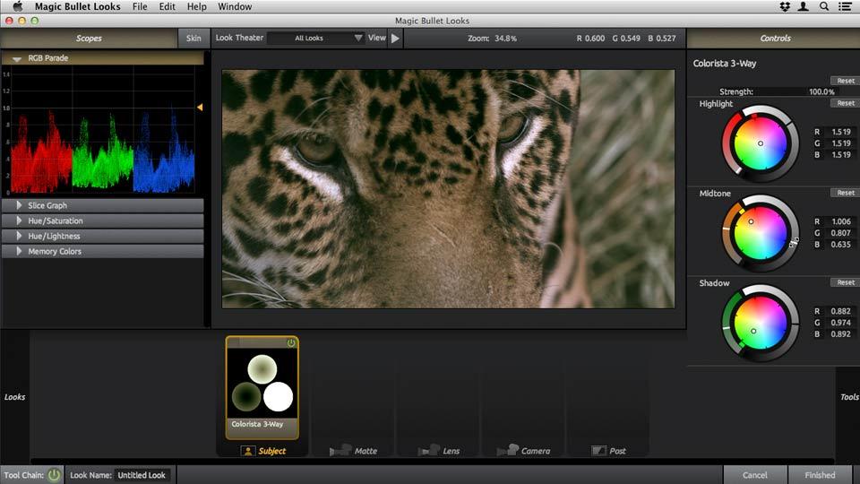
Task: Click the Midtone R value 1.006
Action: 841,221
